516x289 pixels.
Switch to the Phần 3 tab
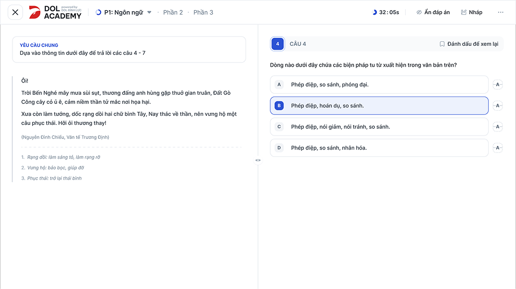click(x=203, y=12)
